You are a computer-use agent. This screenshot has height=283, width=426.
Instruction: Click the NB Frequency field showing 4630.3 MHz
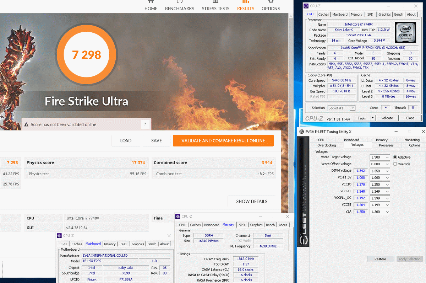268,246
